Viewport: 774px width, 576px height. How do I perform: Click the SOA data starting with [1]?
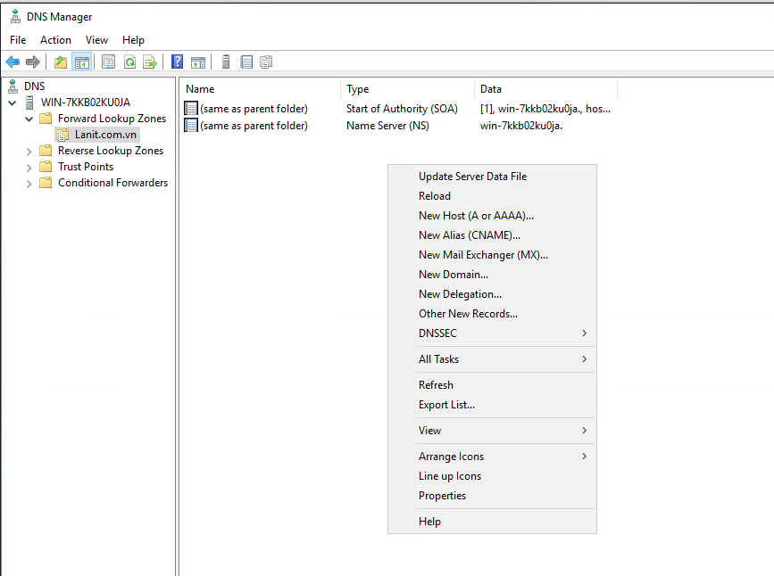(x=545, y=109)
